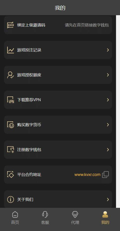Switch to the 客服 support tab
120x231 pixels.
[x=45, y=218]
